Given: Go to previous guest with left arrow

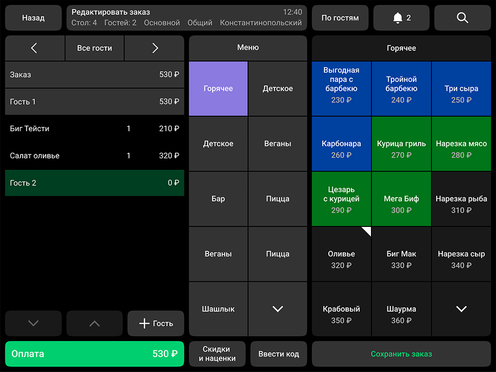Looking at the screenshot, I should tap(34, 48).
